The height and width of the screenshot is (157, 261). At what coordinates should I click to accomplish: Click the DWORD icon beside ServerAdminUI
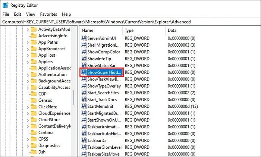click(x=84, y=38)
